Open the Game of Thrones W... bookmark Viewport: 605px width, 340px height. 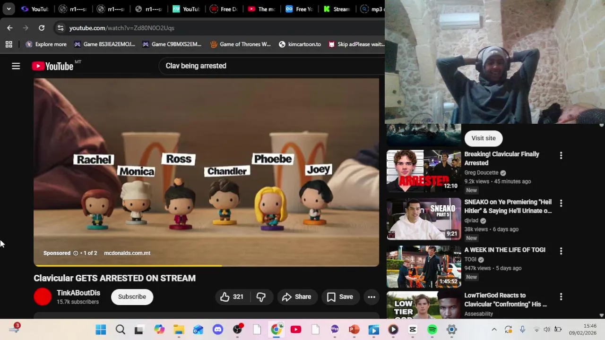[x=241, y=44]
